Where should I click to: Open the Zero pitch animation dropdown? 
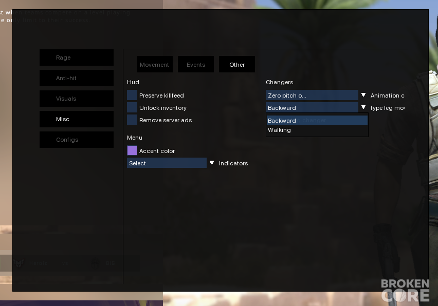point(312,95)
